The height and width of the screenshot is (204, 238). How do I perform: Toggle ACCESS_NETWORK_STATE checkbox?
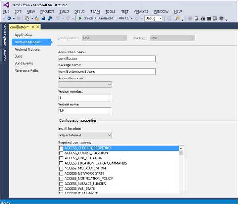[61, 173]
